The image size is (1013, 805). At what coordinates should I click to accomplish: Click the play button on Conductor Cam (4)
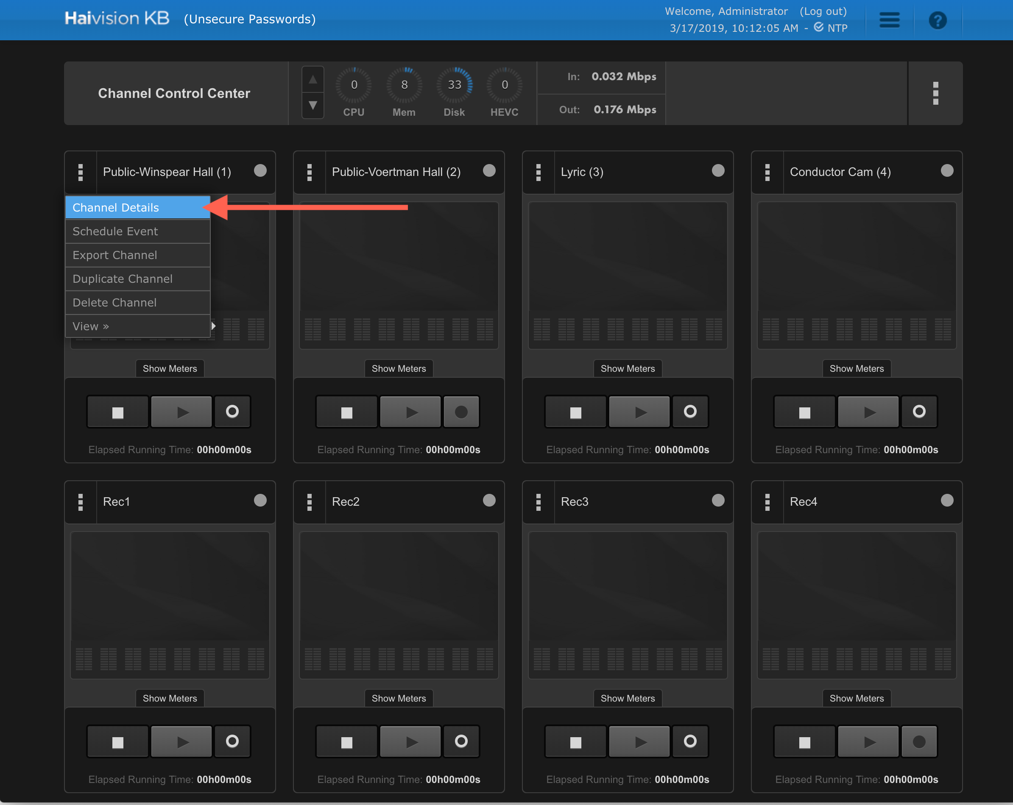tap(869, 411)
